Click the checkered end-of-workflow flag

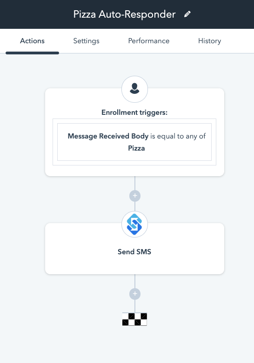coord(134,319)
